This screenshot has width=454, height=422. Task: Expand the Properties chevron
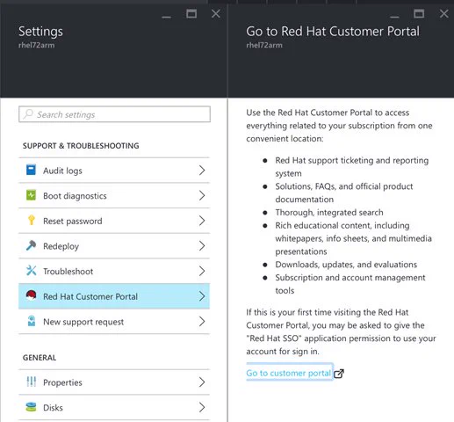pyautogui.click(x=202, y=382)
